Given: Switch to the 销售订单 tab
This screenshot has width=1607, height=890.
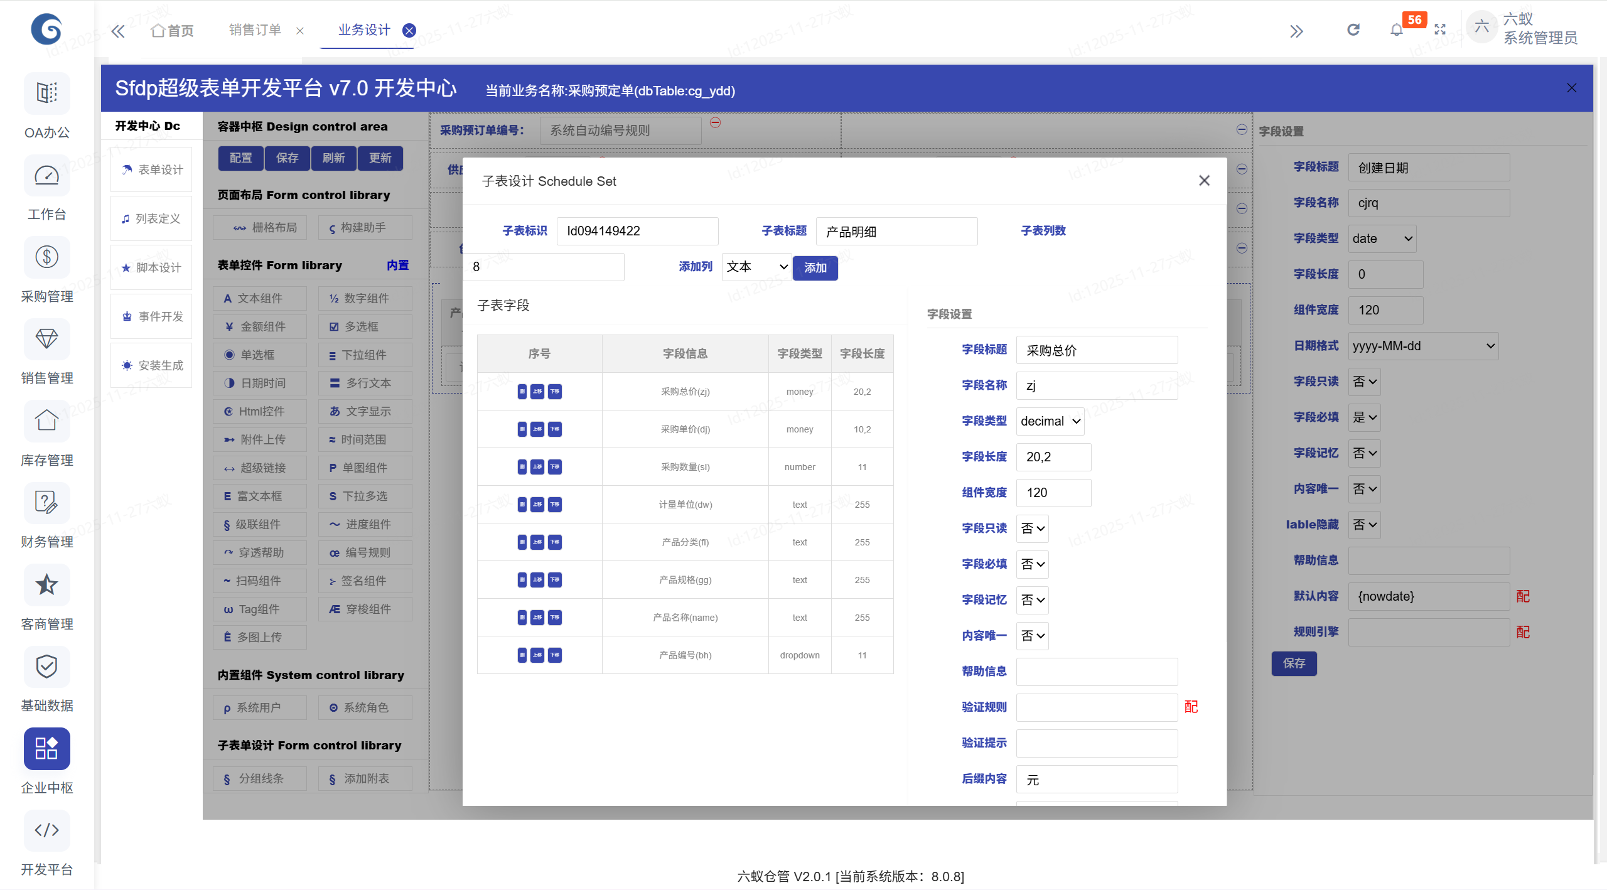Looking at the screenshot, I should (x=255, y=30).
